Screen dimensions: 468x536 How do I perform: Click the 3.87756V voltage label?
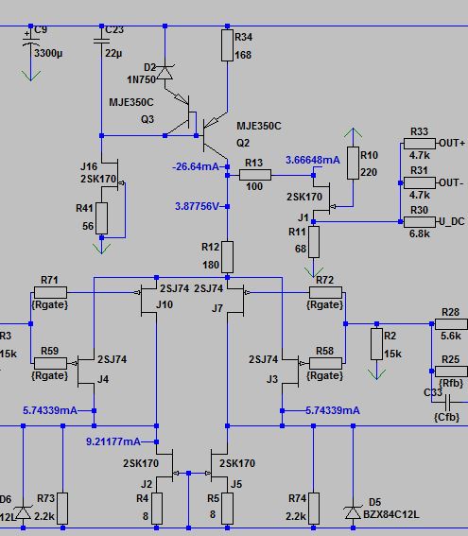pyautogui.click(x=197, y=206)
